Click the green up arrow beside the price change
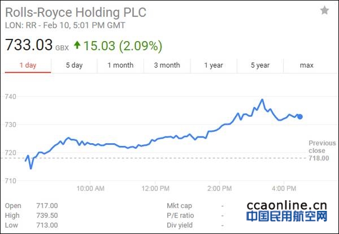The height and width of the screenshot is (234, 339). [76, 45]
